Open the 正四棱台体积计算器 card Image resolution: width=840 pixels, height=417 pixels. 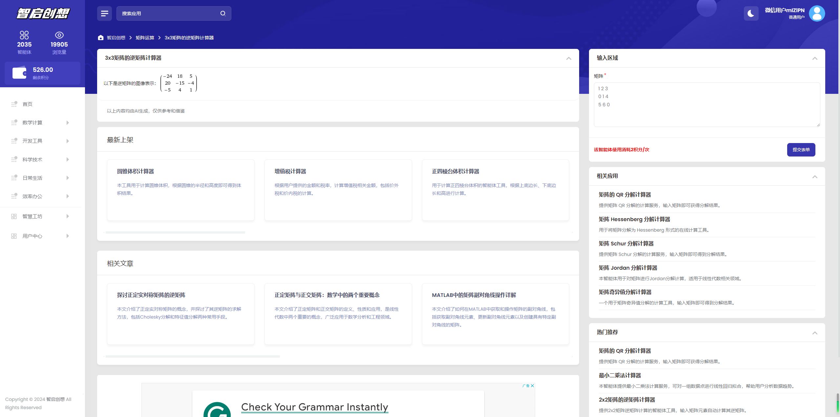495,190
